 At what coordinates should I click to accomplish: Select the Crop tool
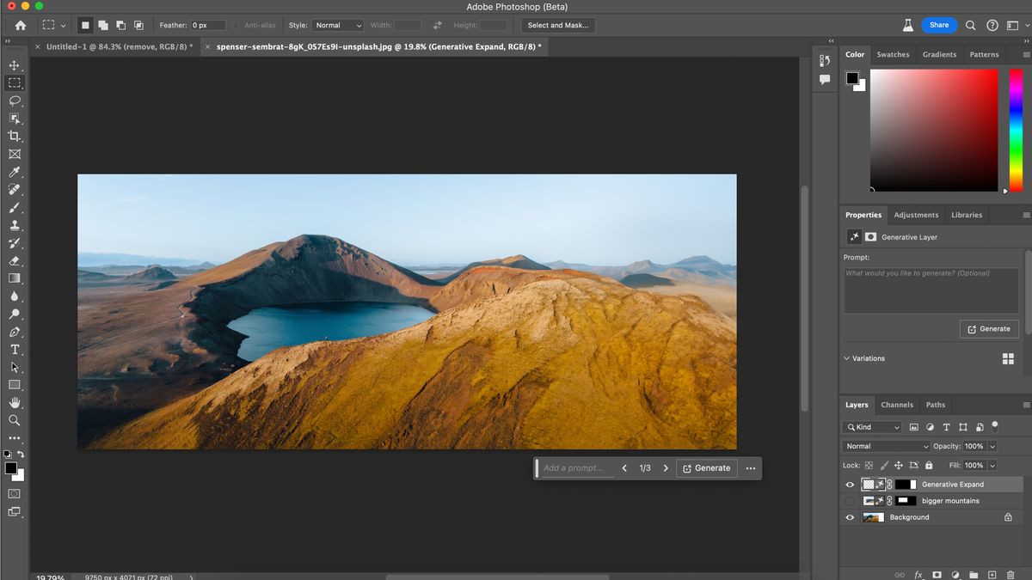pos(14,137)
